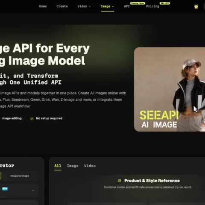Select the All tab
Viewport: 205px width, 205px height.
[x=58, y=166]
